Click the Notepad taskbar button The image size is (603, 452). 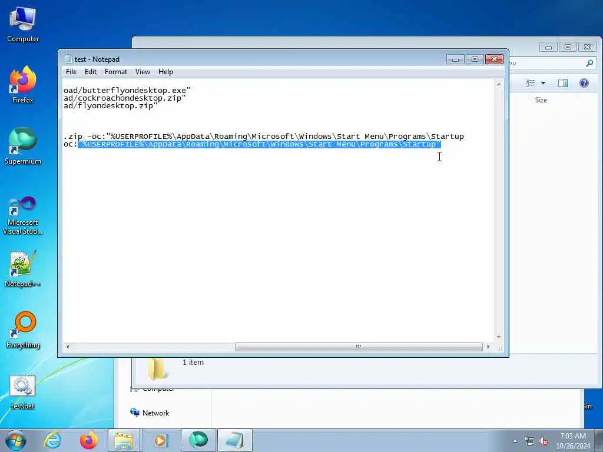click(x=234, y=440)
